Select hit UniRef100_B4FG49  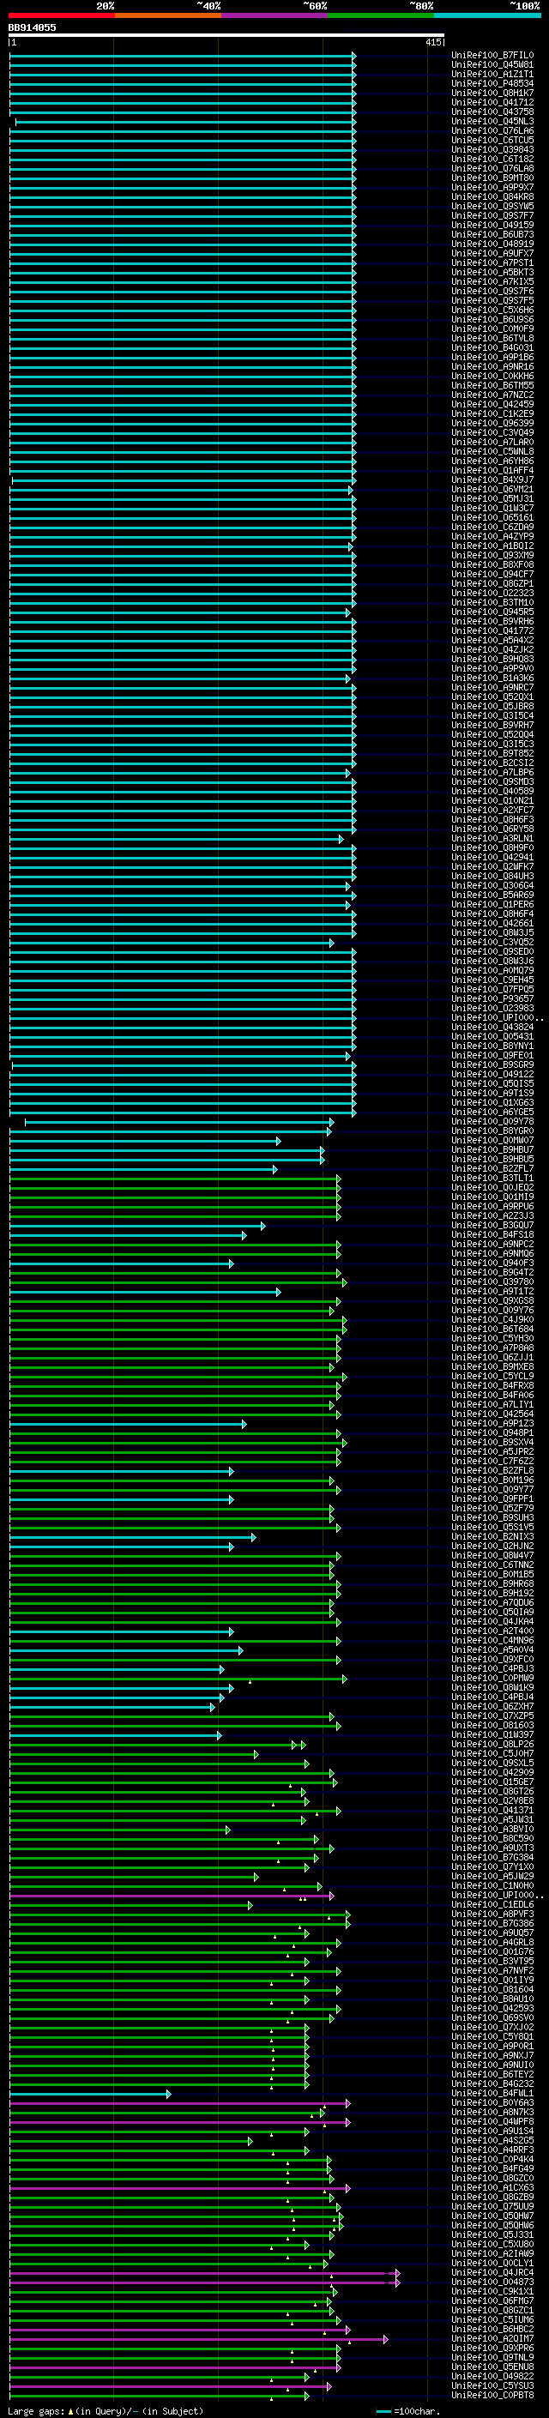click(x=492, y=2169)
